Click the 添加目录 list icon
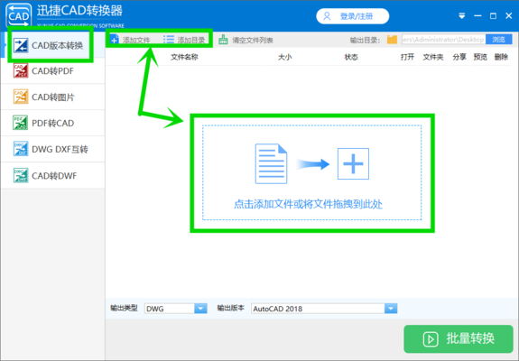519x361 pixels. coord(169,40)
